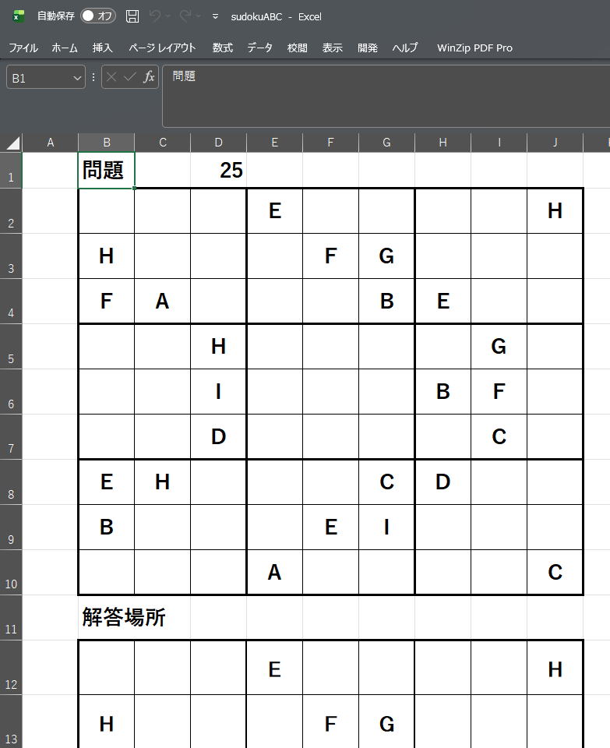Image resolution: width=610 pixels, height=748 pixels.
Task: Open the Name Box dropdown arrow
Action: click(x=76, y=78)
